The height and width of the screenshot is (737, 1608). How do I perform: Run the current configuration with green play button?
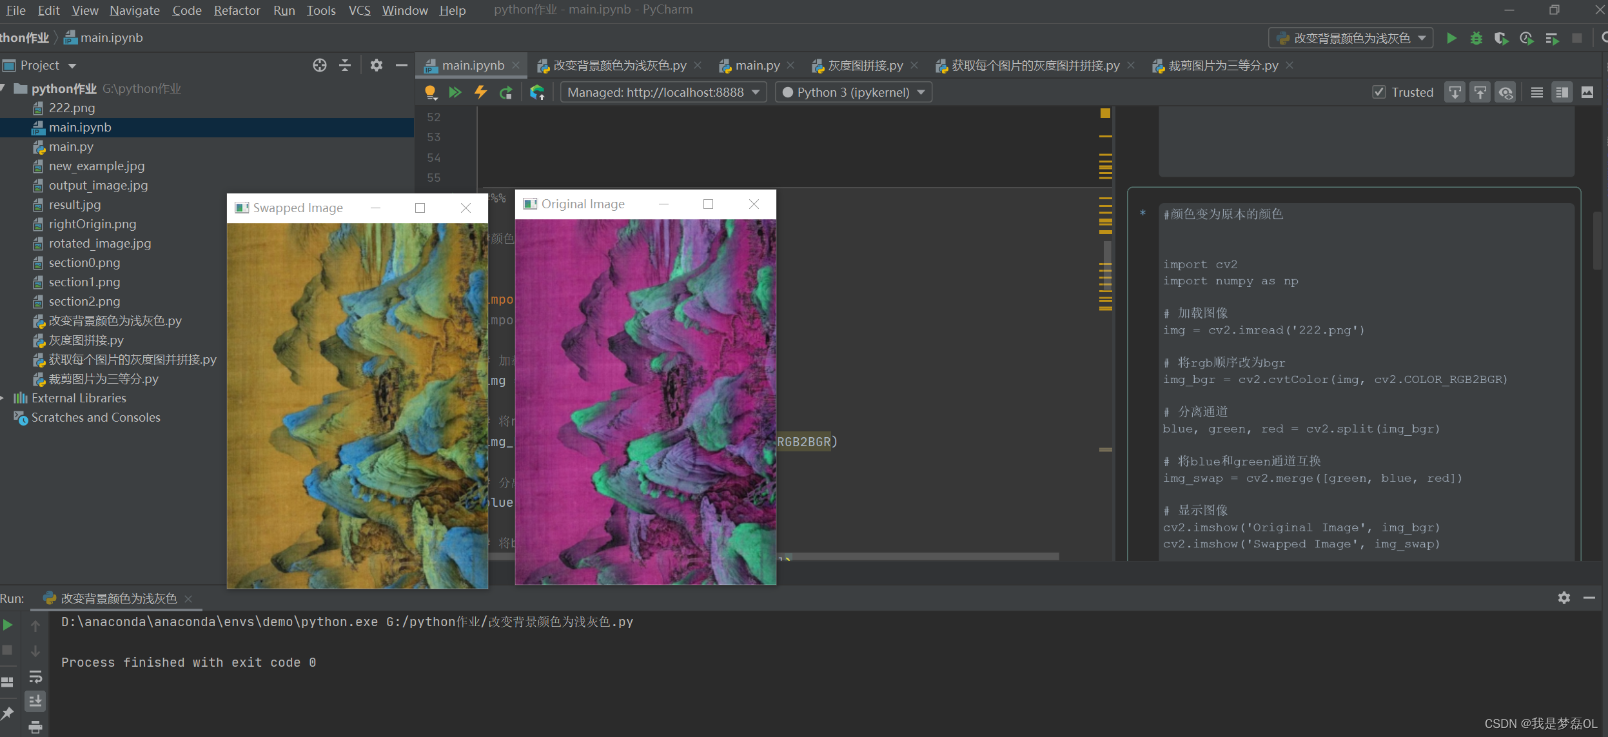[1451, 38]
